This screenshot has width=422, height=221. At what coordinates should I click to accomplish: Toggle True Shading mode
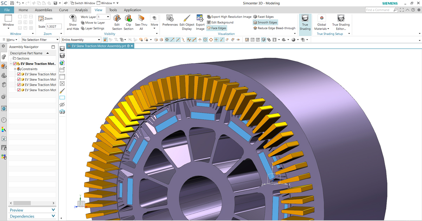pos(305,19)
